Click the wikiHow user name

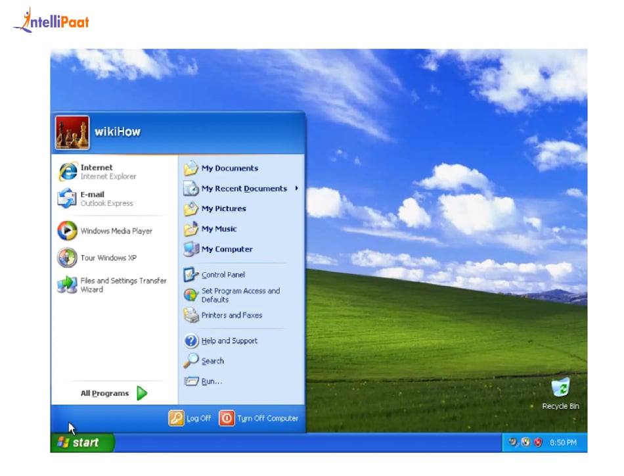[x=118, y=132]
